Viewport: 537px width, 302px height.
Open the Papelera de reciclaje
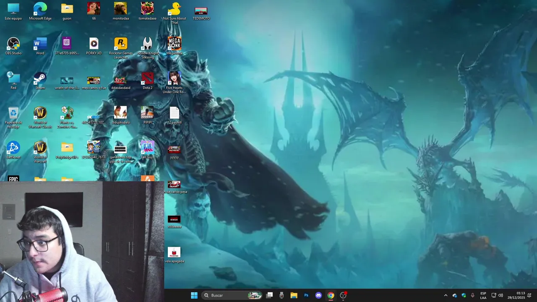pos(13,117)
